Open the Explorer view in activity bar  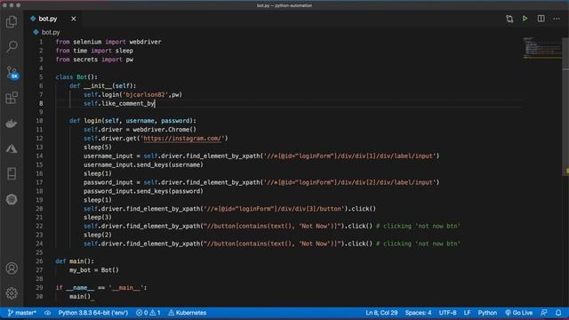coord(12,21)
